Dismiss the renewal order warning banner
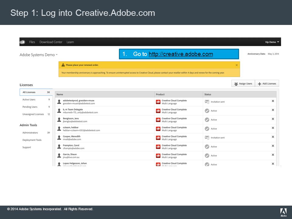The height and width of the screenshot is (219, 292). [x=237, y=65]
